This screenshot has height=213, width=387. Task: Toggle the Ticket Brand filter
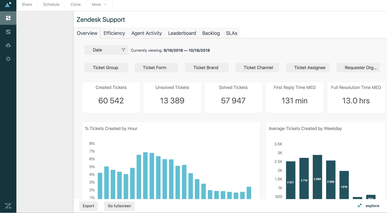click(x=207, y=67)
